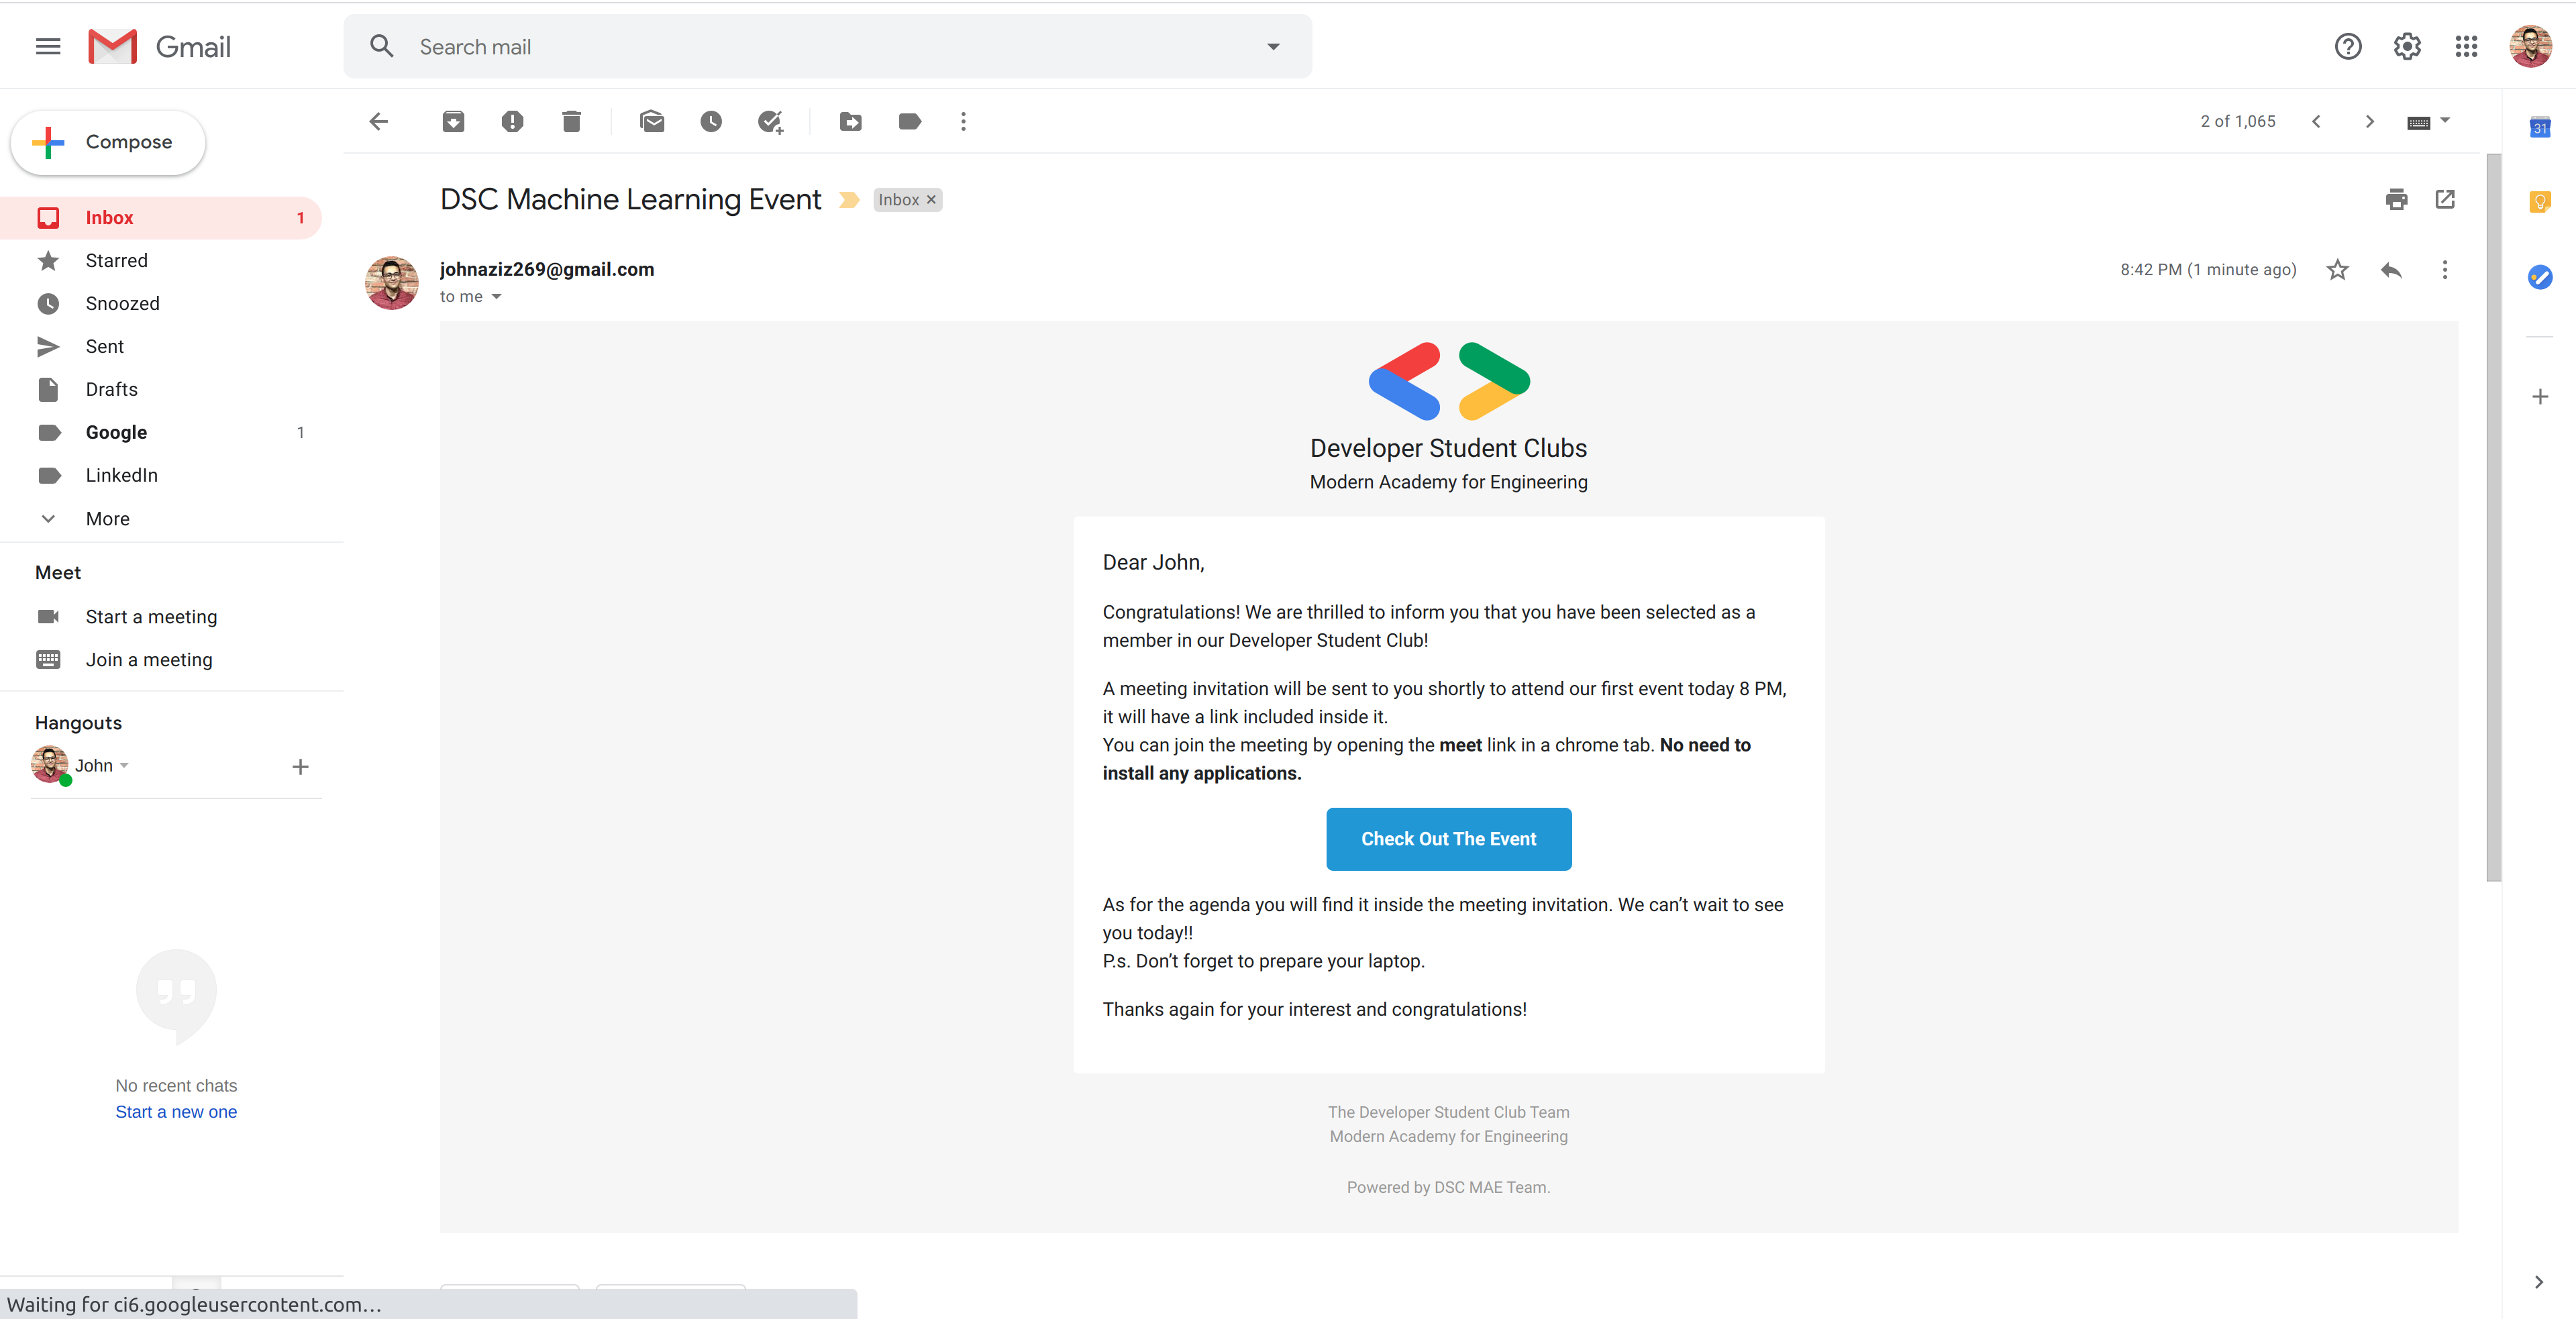This screenshot has width=2576, height=1319.
Task: Click the Check Out The Event button
Action: click(1448, 839)
